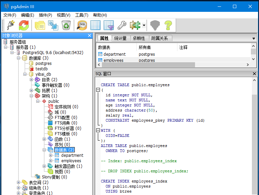Image resolution: width=259 pixels, height=195 pixels.
Task: Switch to the 统计里 tab
Action: tap(121, 38)
